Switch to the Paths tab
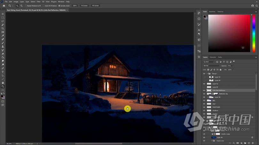 [220, 57]
